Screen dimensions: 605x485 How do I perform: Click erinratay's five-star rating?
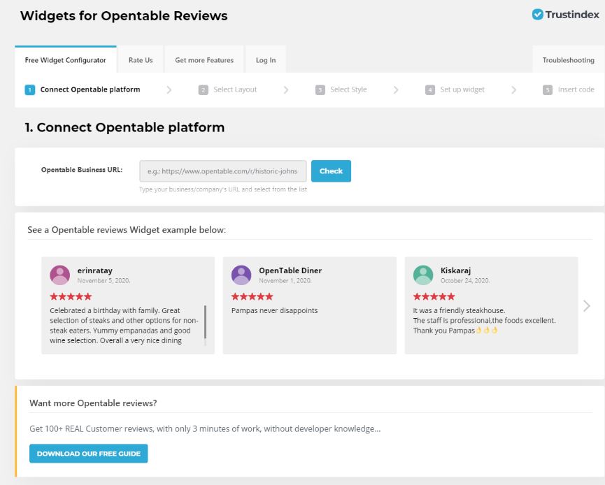[x=71, y=296]
